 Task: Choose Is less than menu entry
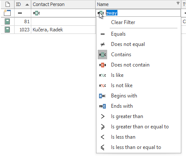pos(123,137)
